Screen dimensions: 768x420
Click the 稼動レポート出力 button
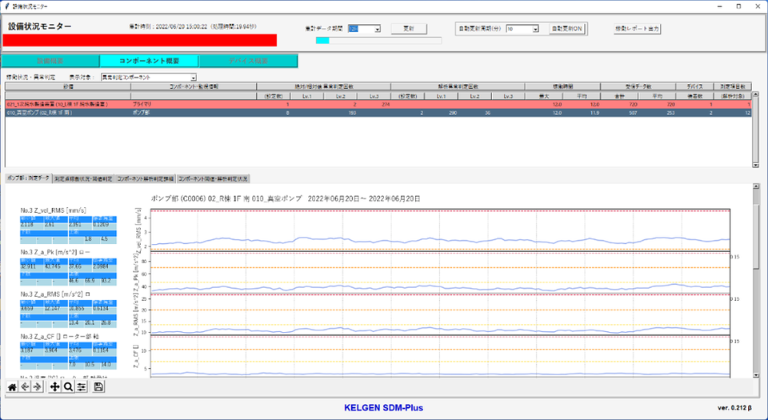pos(637,29)
